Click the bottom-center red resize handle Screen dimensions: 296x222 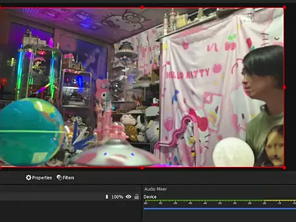tap(142, 168)
